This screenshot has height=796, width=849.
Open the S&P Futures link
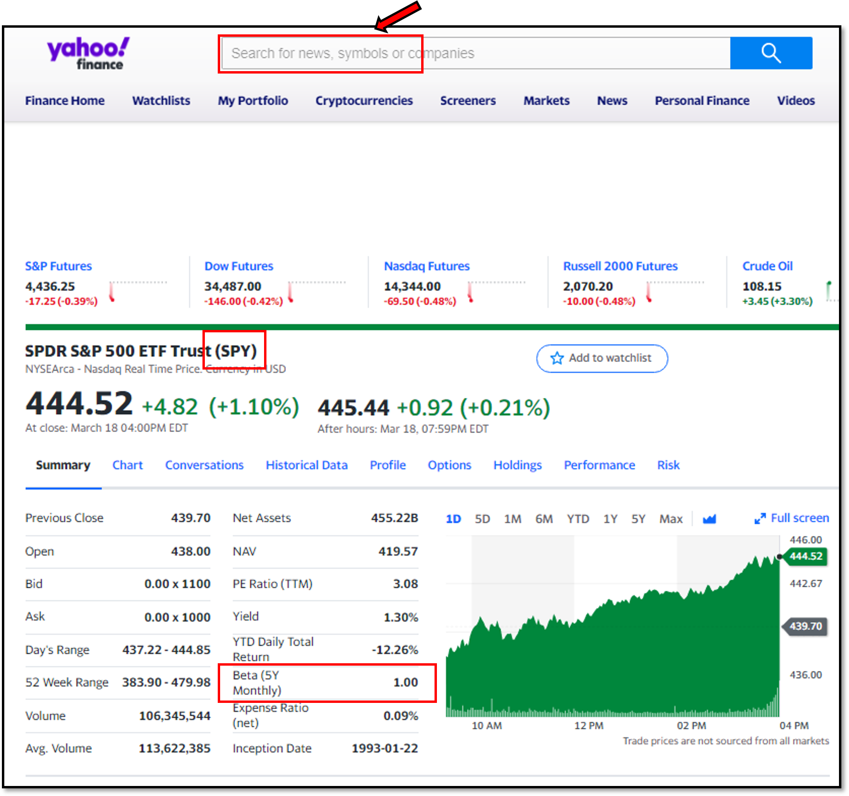pos(58,266)
